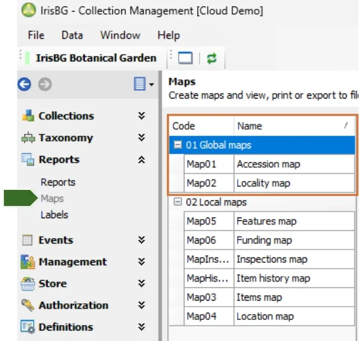The height and width of the screenshot is (341, 360).
Task: Click the Store basket icon
Action: coord(28,284)
